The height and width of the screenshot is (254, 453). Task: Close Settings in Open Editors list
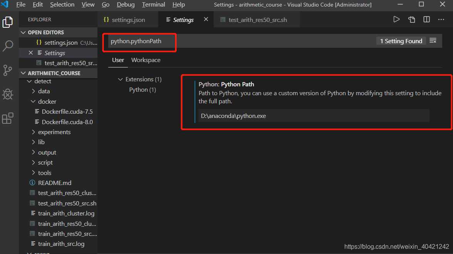[31, 52]
